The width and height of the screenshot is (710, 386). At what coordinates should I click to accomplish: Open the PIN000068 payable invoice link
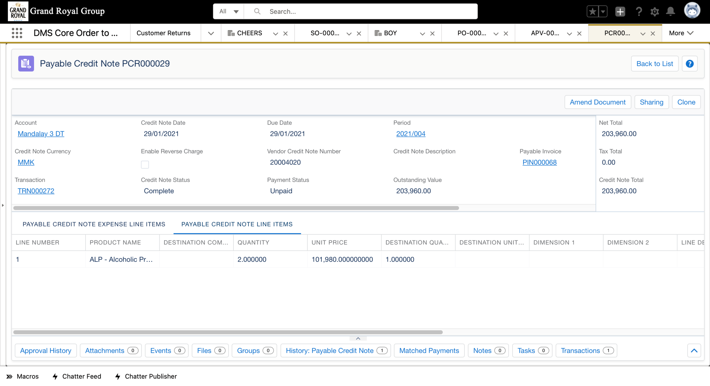[539, 162]
